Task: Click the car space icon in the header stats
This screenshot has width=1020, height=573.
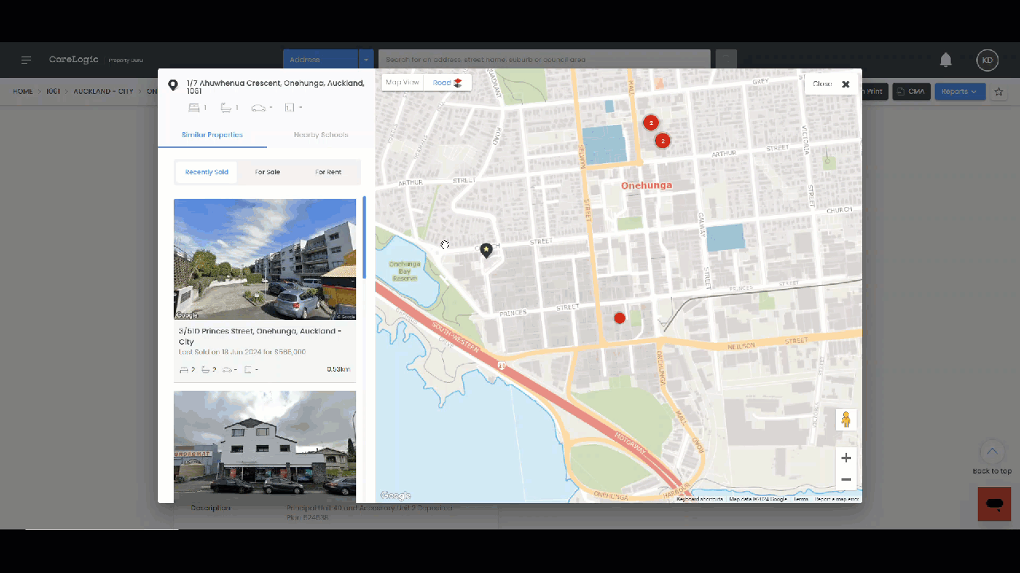Action: tap(258, 107)
